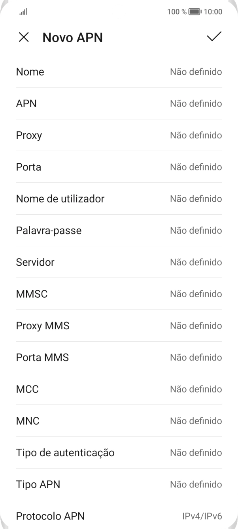
Task: Tap Nome de utilizador to enter a username
Action: point(119,198)
